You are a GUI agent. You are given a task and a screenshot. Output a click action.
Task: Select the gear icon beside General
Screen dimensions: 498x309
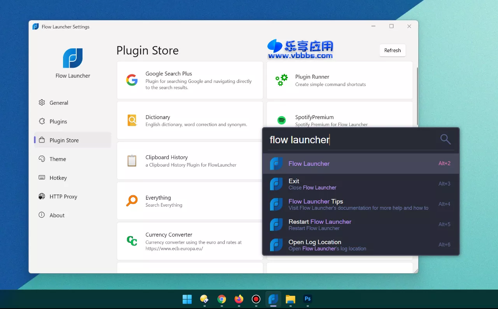(x=42, y=102)
